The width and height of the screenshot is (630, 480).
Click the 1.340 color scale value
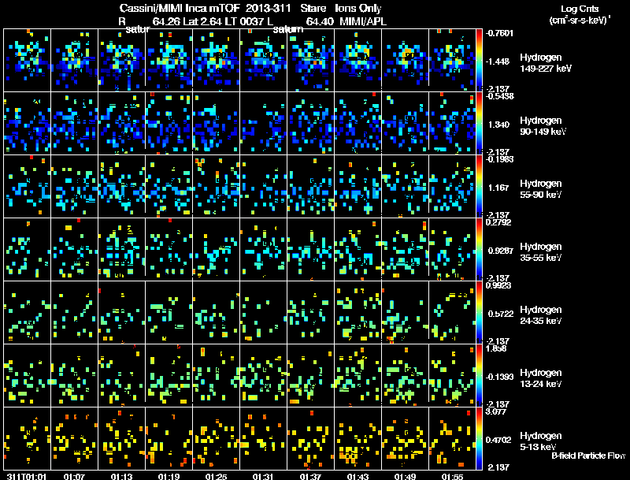498,125
